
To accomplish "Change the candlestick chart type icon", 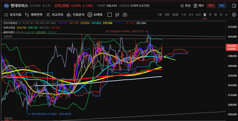I will (x=117, y=15).
